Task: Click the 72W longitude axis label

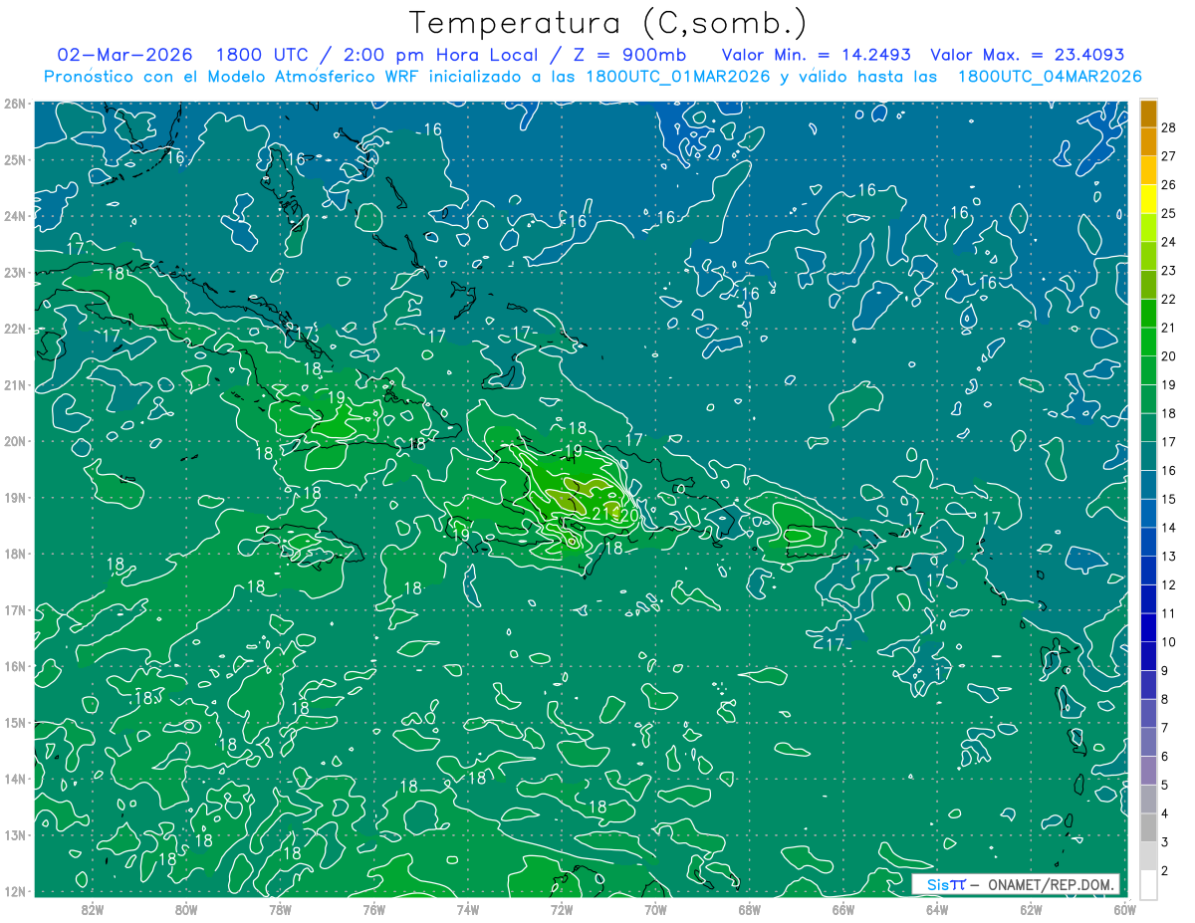Action: [562, 909]
